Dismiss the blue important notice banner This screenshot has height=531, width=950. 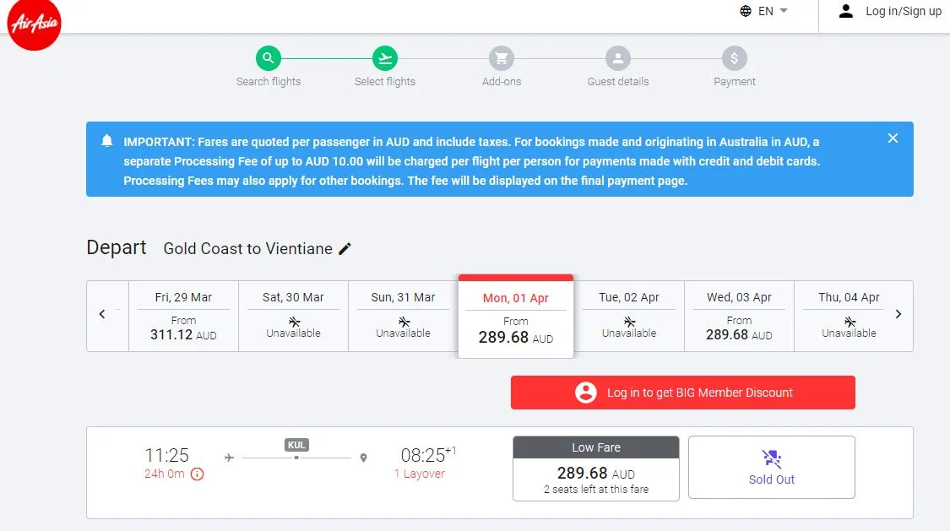point(893,138)
